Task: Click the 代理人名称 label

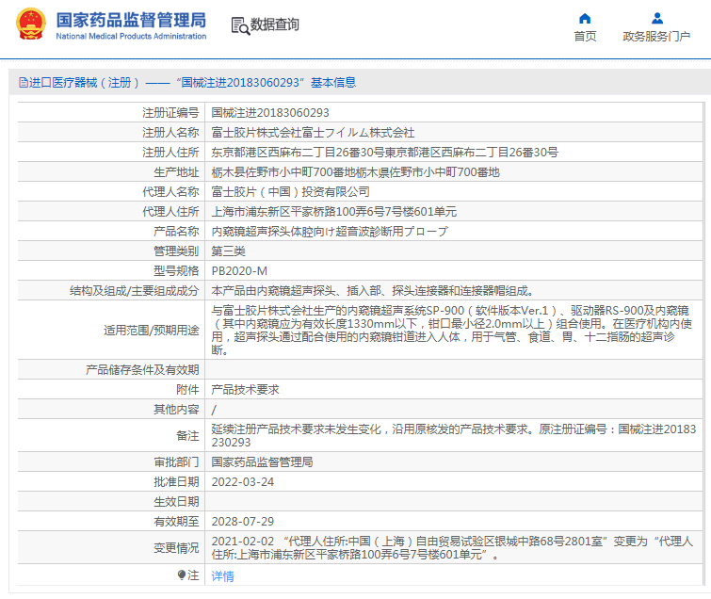Action: tap(170, 192)
